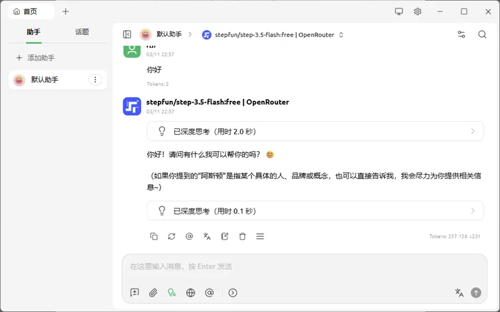Expand the 已深度思考 用时 2.0 秒 block
Viewport: 500px width, 312px height.
(x=315, y=131)
